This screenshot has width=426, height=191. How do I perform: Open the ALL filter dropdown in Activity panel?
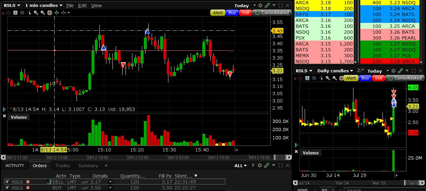pos(240,165)
